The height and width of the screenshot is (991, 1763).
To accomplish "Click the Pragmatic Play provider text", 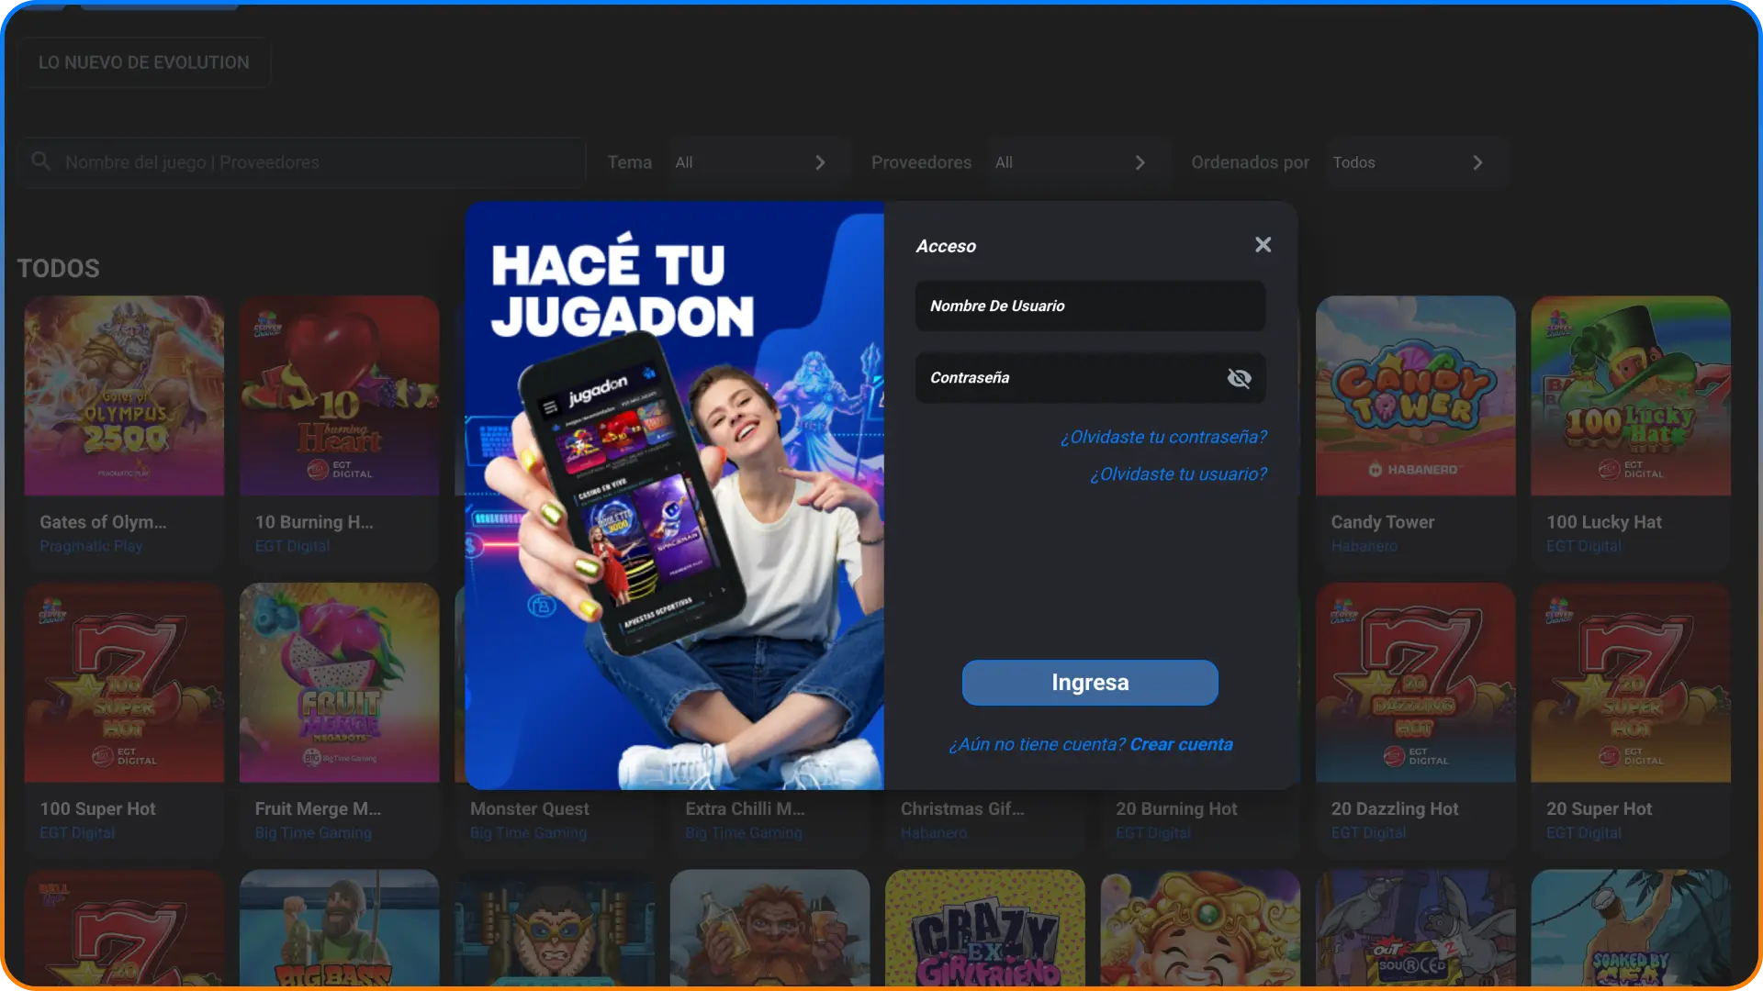I will click(91, 547).
